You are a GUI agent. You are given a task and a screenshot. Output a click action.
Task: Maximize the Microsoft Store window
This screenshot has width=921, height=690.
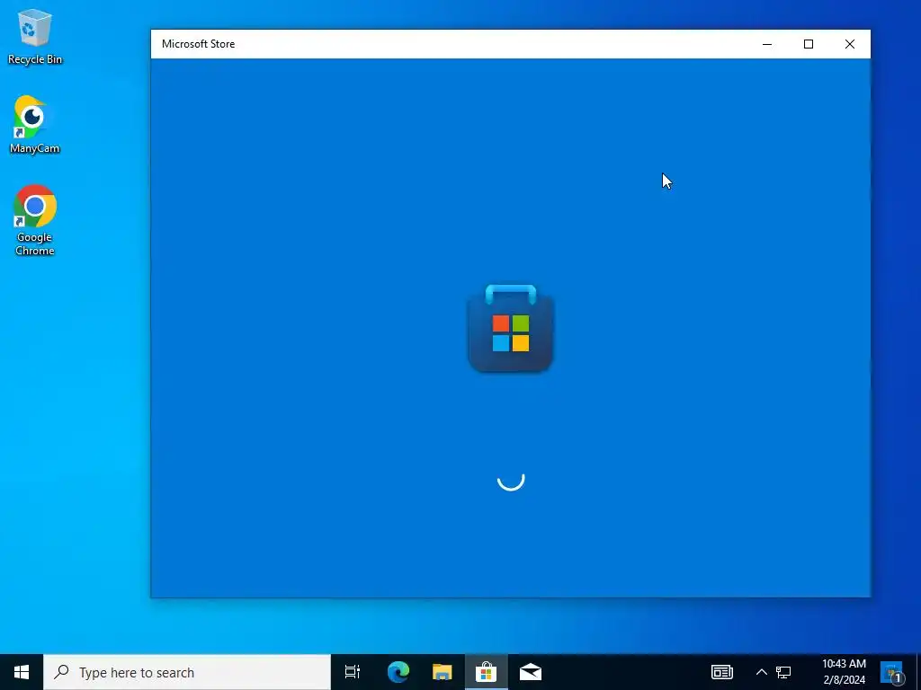(809, 44)
